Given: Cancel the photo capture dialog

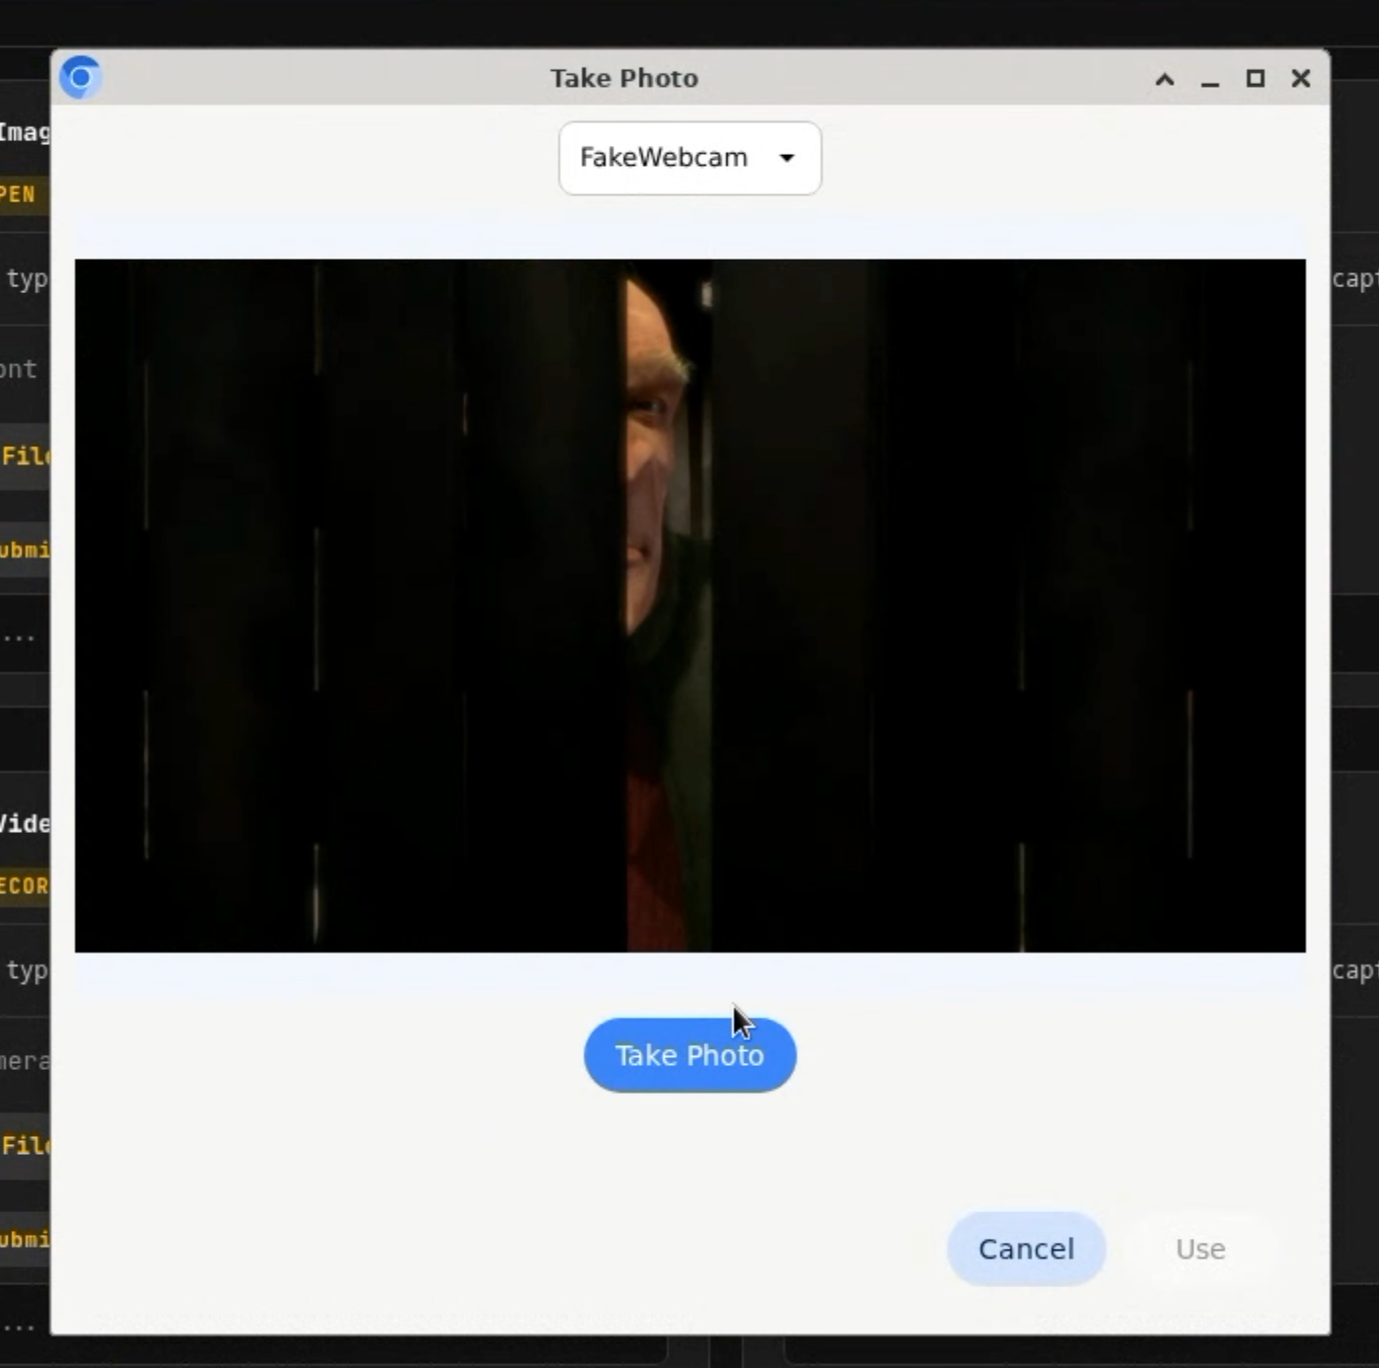Looking at the screenshot, I should coord(1026,1249).
